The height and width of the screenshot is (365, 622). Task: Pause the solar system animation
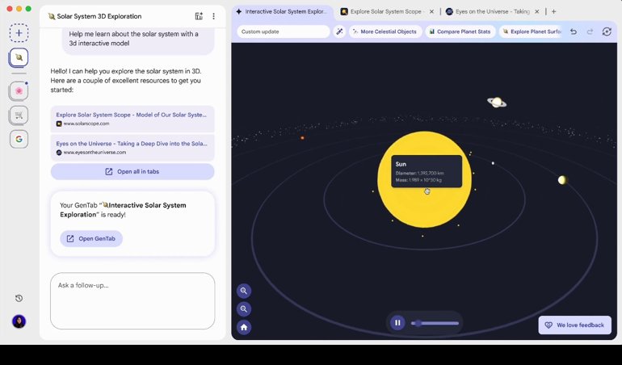pyautogui.click(x=397, y=323)
